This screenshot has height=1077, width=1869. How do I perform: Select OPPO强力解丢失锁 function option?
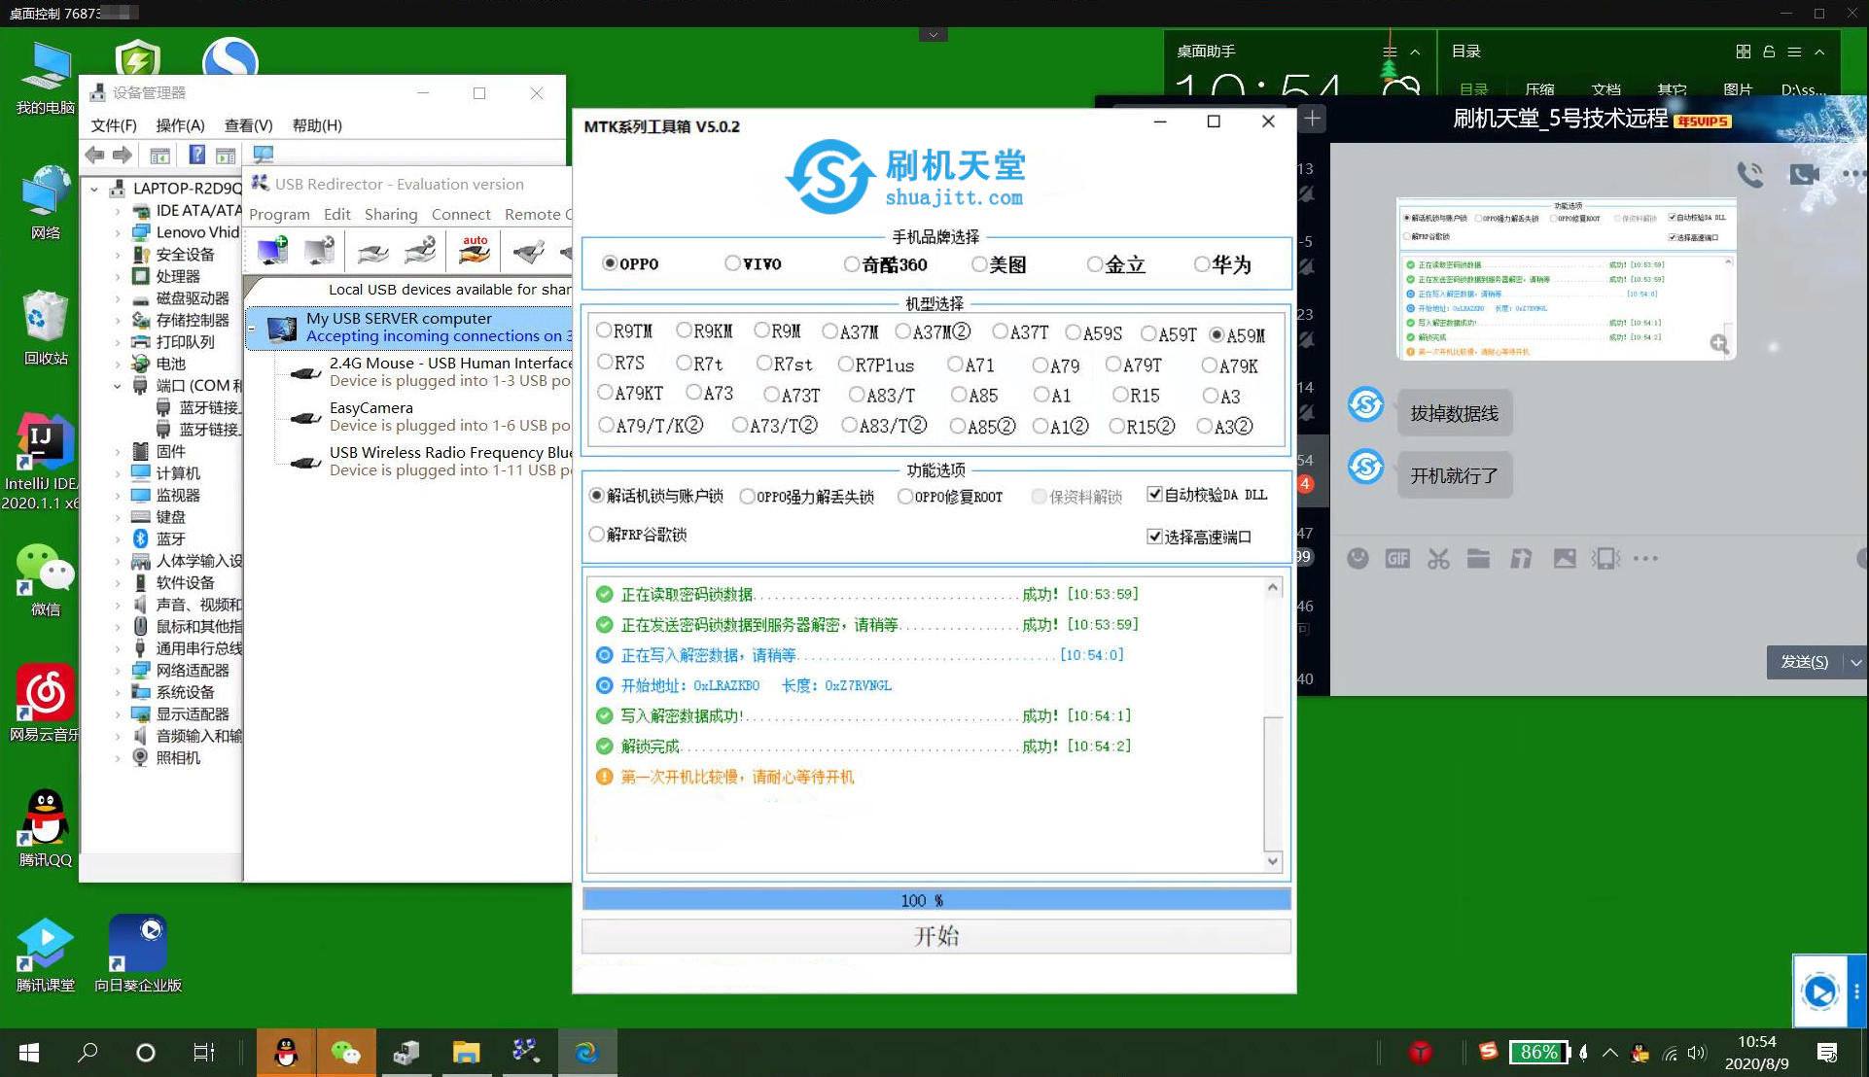tap(747, 497)
